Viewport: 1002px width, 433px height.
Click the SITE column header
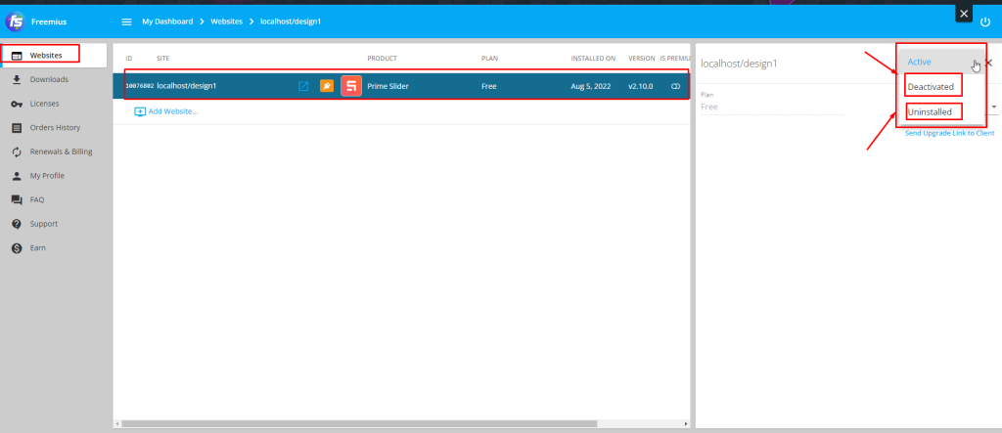[x=163, y=58]
